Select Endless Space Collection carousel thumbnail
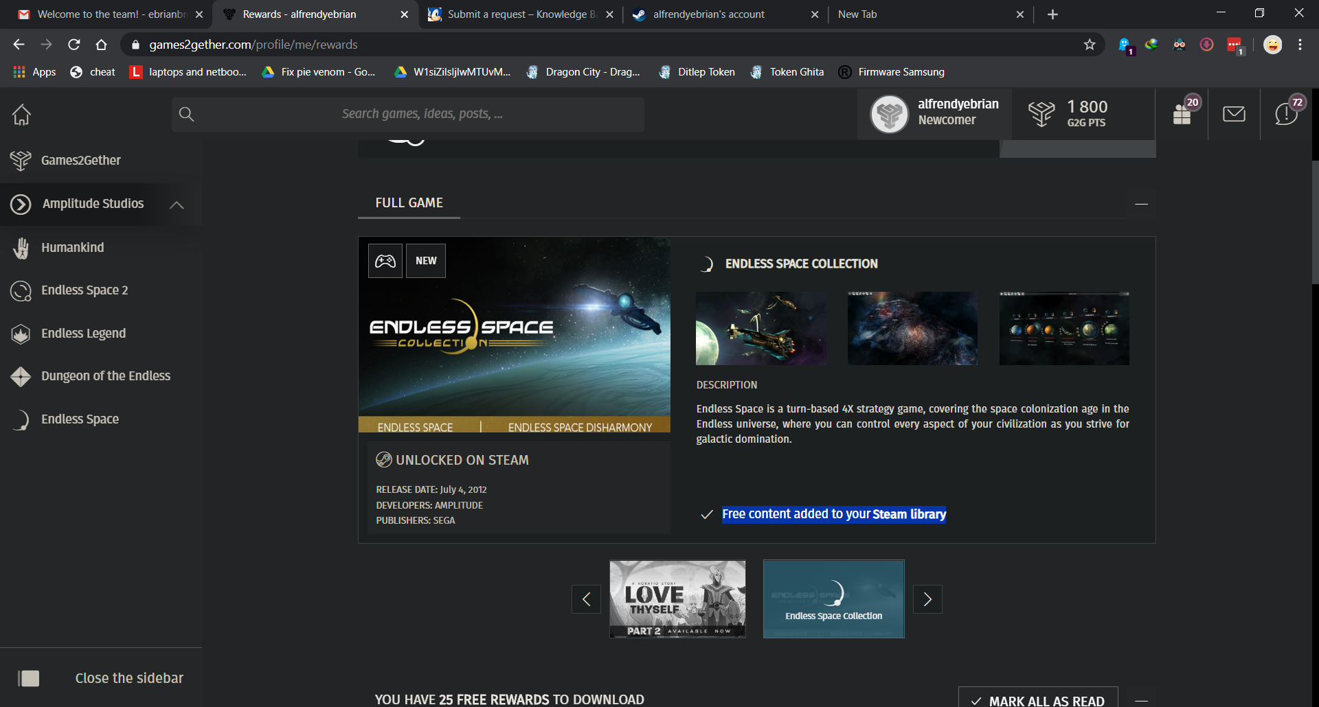Screen dimensions: 1319x707 coord(834,599)
